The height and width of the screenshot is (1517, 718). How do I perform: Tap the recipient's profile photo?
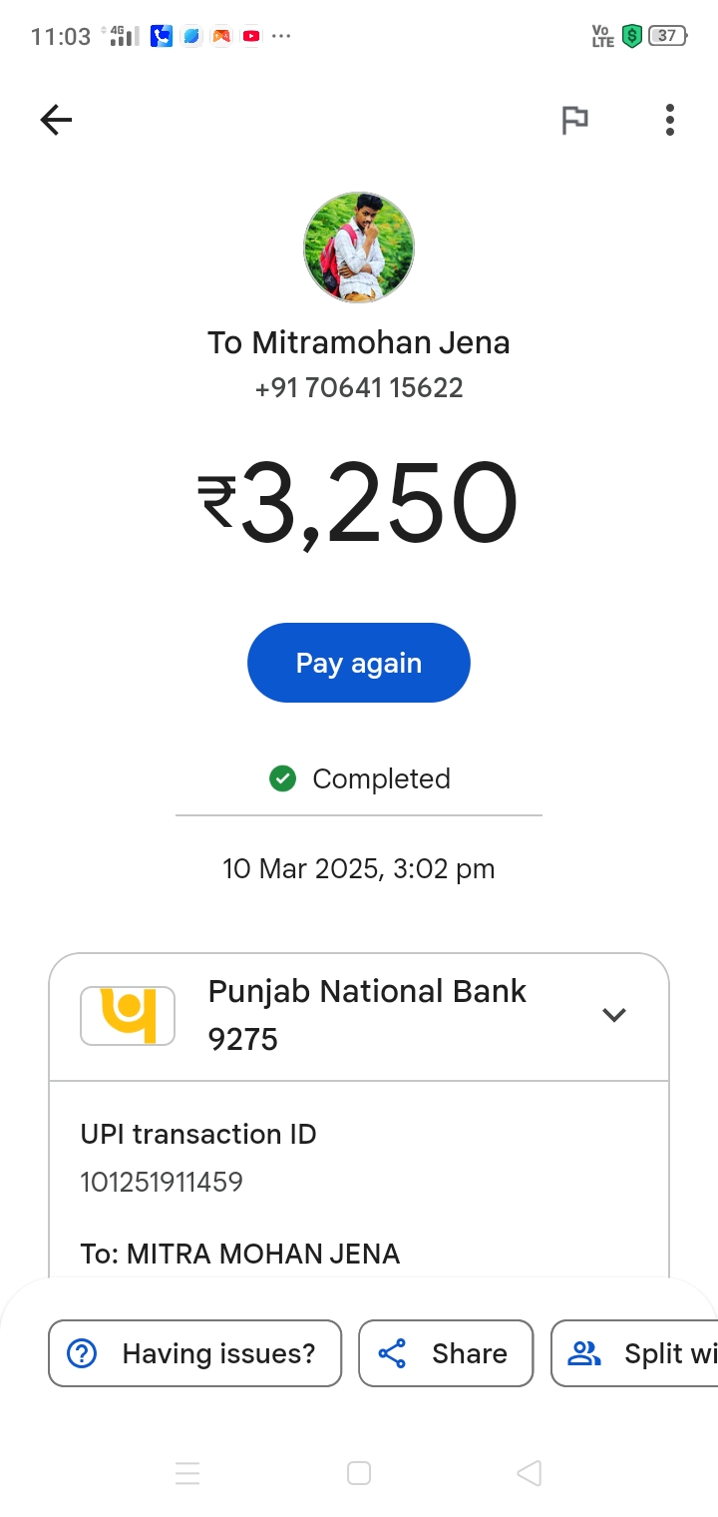point(359,248)
